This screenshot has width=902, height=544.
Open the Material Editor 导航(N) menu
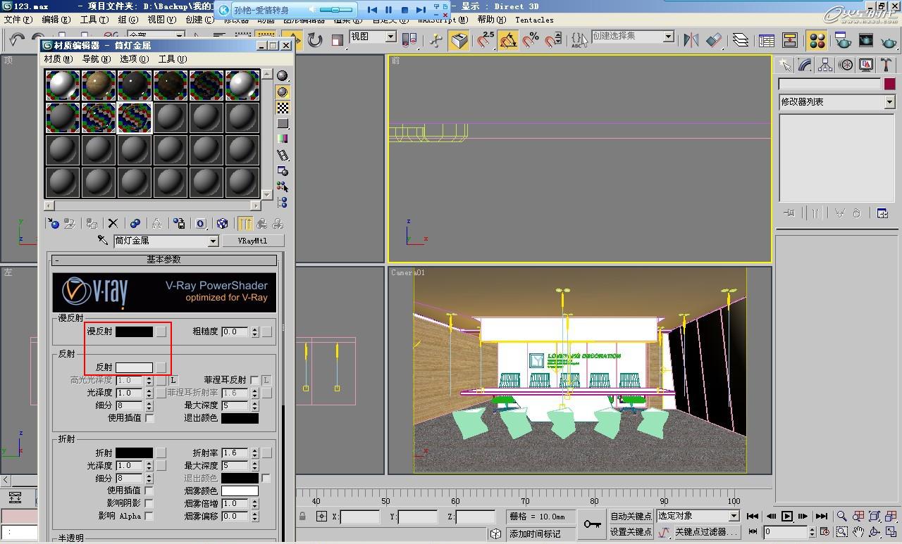coord(97,59)
